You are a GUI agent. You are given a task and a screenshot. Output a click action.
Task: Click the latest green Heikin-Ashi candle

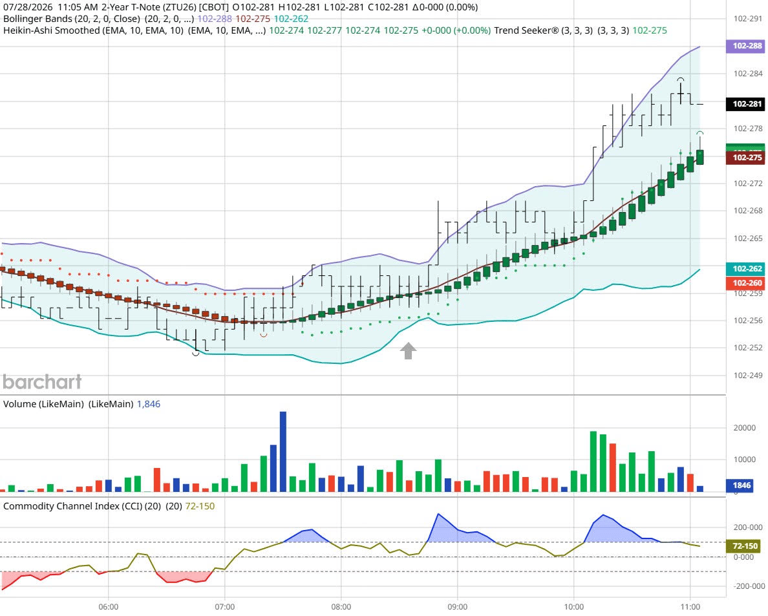(x=700, y=157)
